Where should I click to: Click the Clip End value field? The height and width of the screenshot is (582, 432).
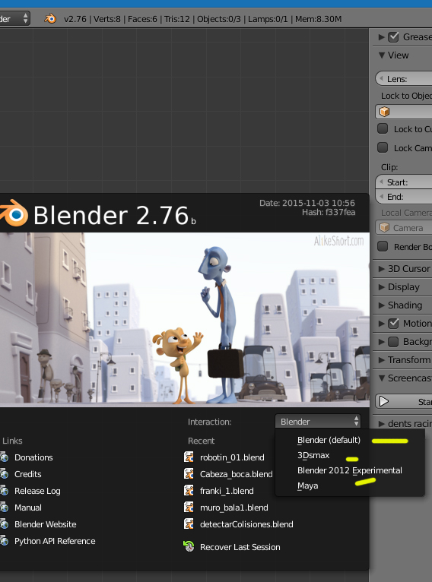click(403, 196)
